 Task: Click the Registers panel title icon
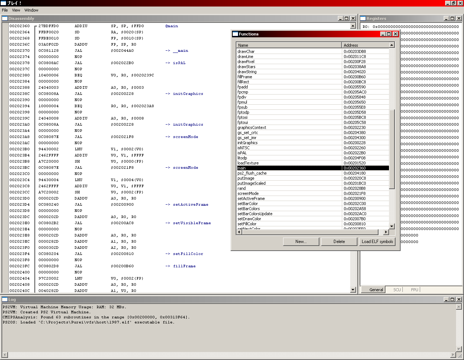(x=363, y=18)
